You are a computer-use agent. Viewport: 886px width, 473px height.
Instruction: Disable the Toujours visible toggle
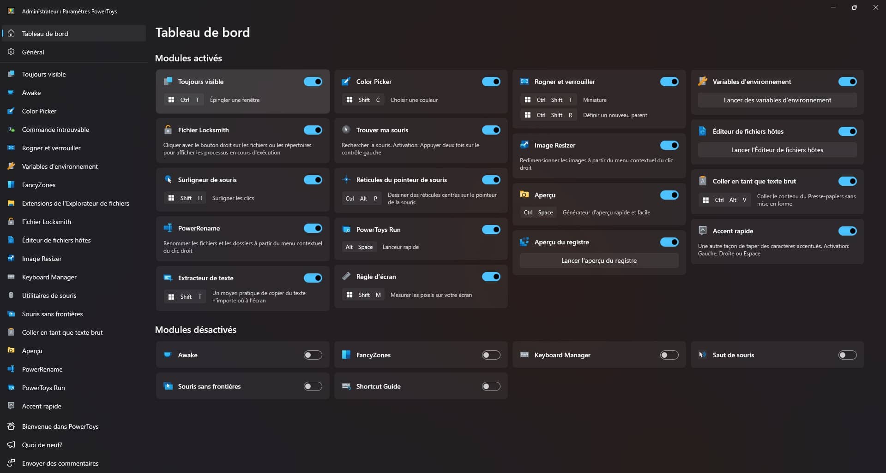point(313,82)
